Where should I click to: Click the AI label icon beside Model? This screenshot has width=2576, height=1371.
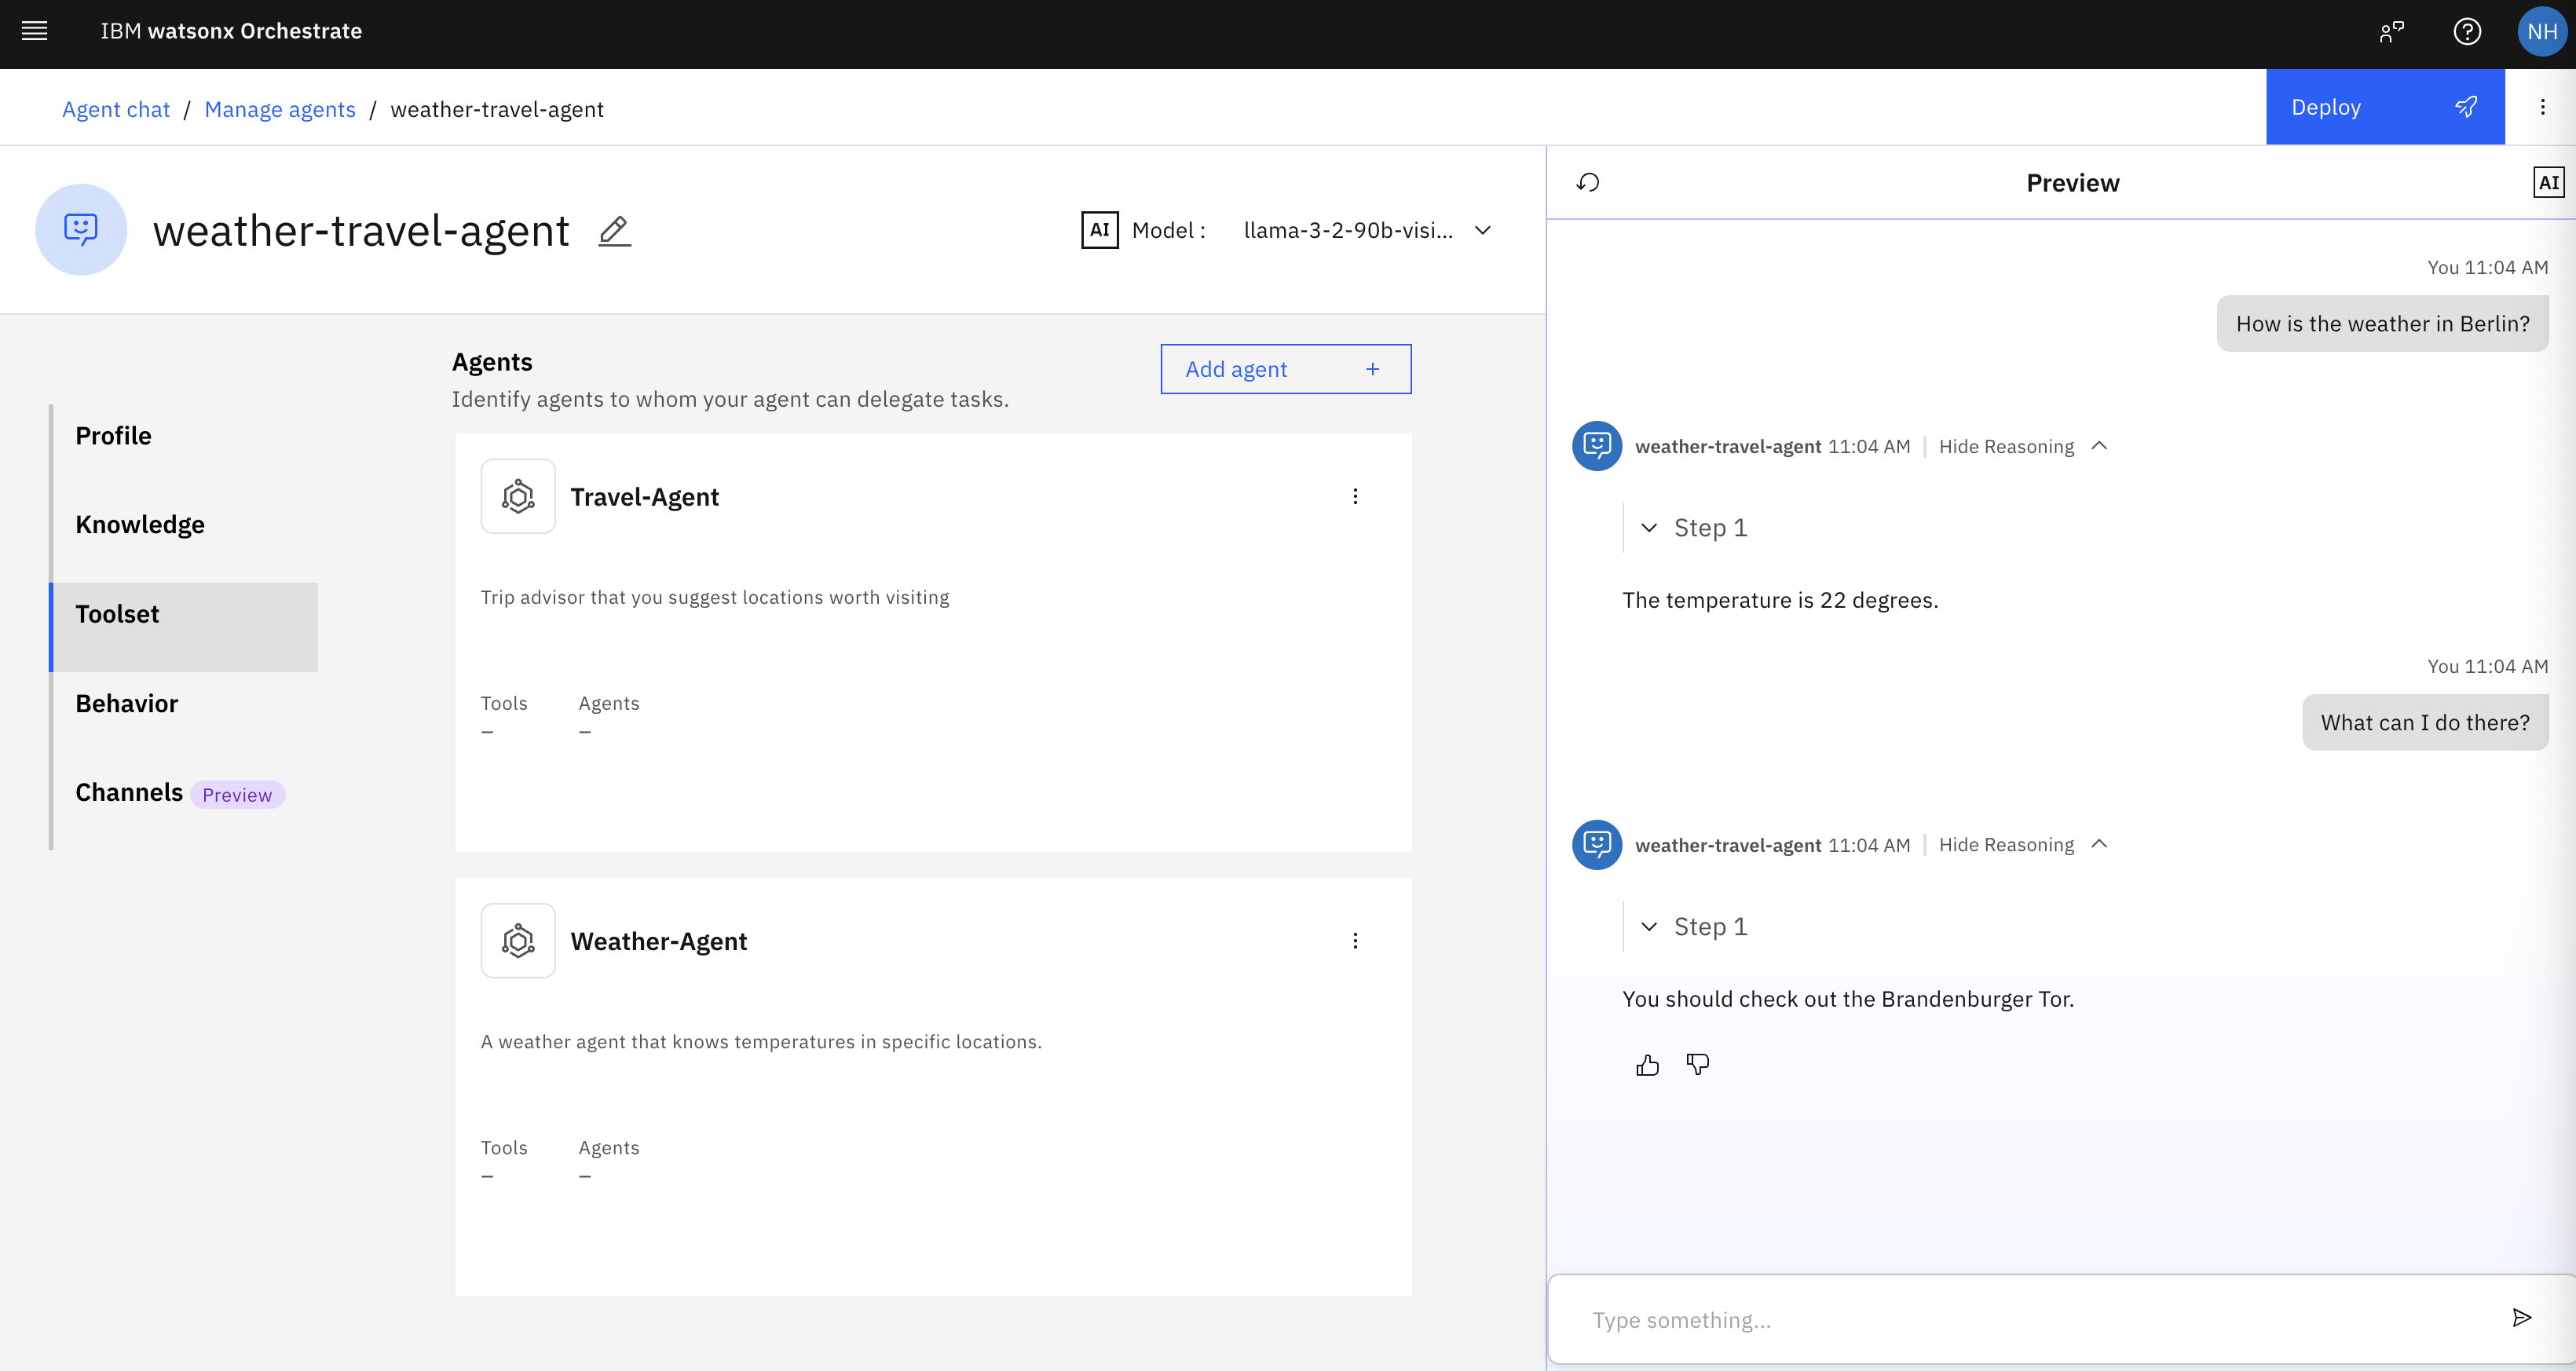pos(1099,230)
